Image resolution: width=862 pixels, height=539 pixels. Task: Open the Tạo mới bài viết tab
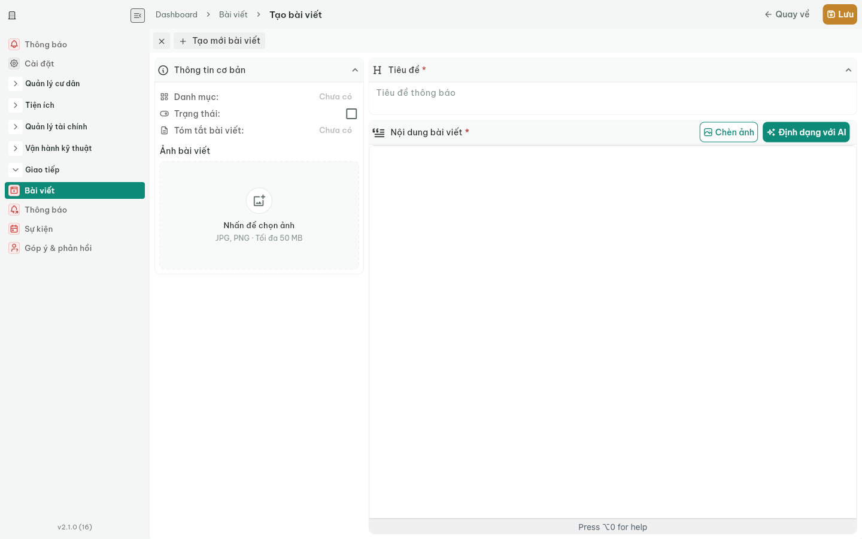[220, 41]
